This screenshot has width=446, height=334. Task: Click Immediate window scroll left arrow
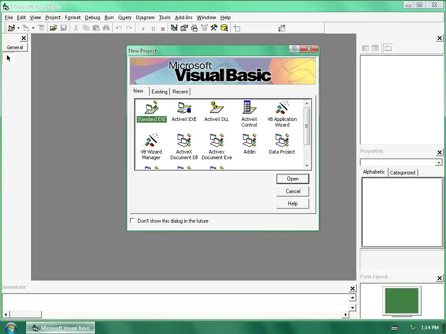(x=6, y=314)
